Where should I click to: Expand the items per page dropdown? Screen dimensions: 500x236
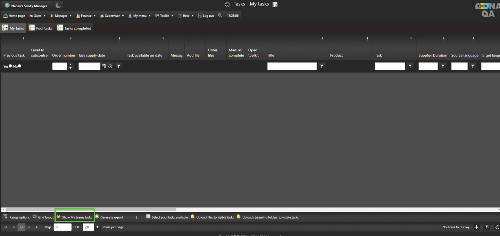point(98,227)
